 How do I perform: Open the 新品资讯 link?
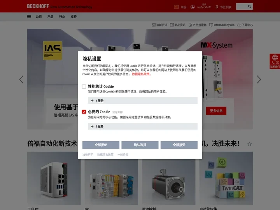[178, 25]
